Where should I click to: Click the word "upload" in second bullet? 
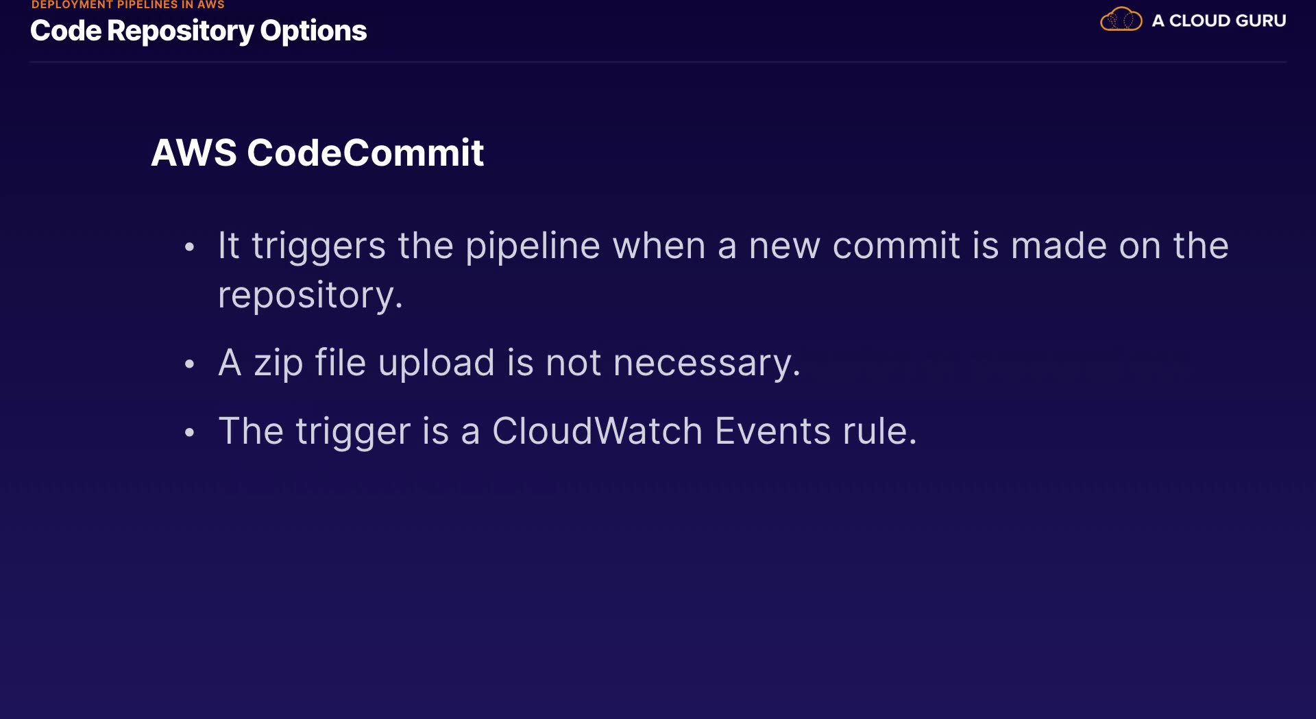click(x=436, y=363)
